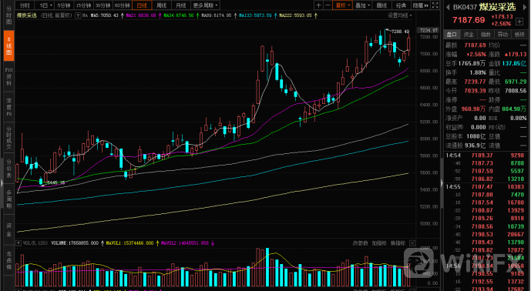The height and width of the screenshot is (291, 531).
Task: Click the plus icon beside price change
Action: click(x=519, y=22)
